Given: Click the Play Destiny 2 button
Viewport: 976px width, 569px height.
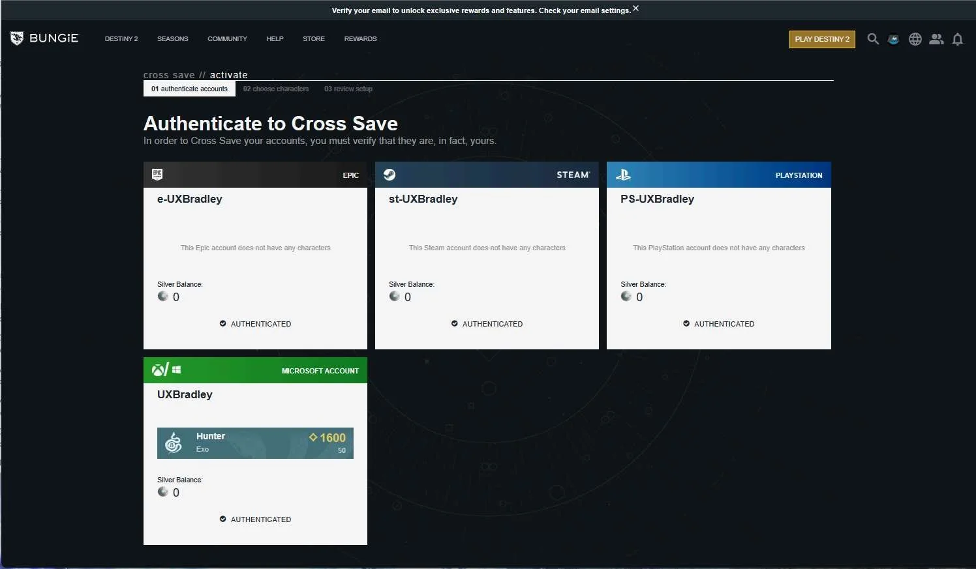Looking at the screenshot, I should [x=822, y=39].
